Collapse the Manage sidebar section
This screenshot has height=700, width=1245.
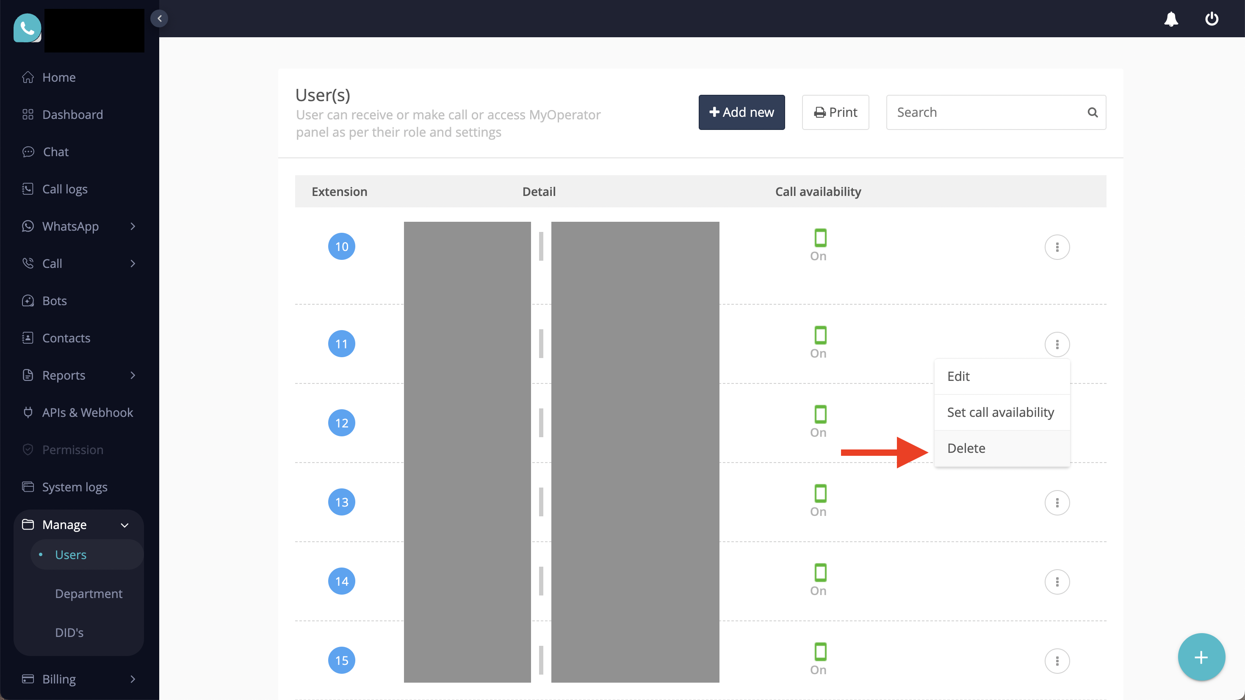(124, 525)
